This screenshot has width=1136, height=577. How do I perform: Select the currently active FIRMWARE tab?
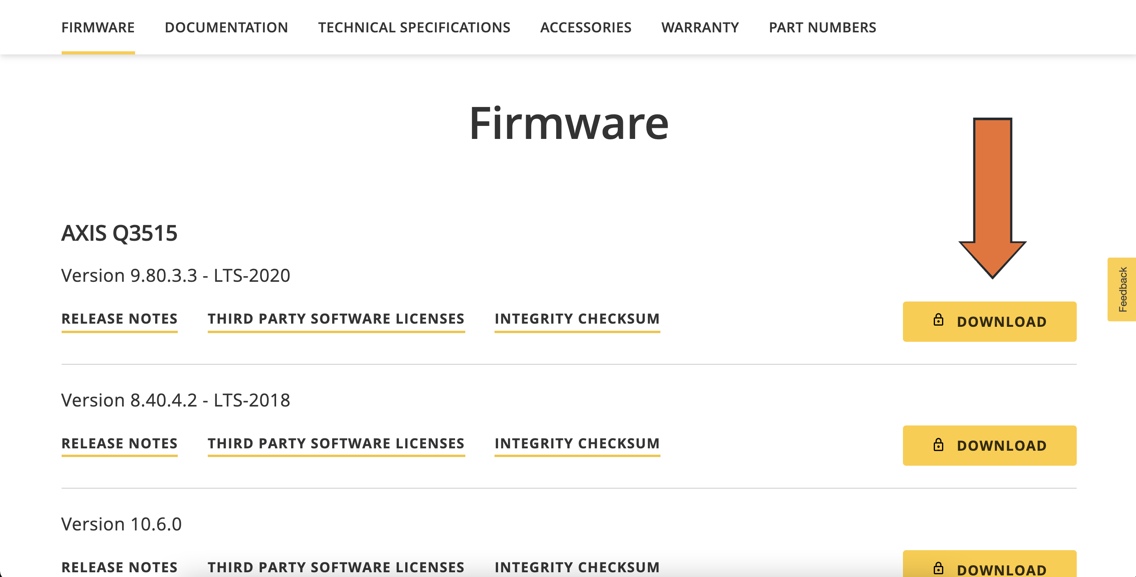click(x=98, y=27)
